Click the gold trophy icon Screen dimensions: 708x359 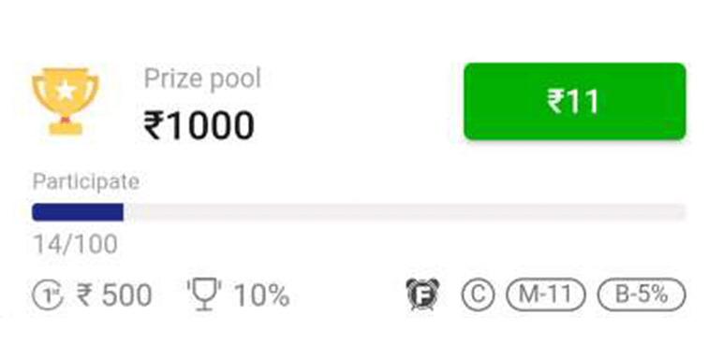pyautogui.click(x=65, y=101)
